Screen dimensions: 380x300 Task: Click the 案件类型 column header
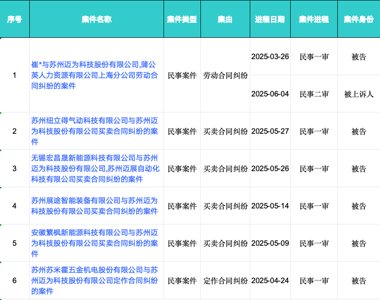(182, 19)
